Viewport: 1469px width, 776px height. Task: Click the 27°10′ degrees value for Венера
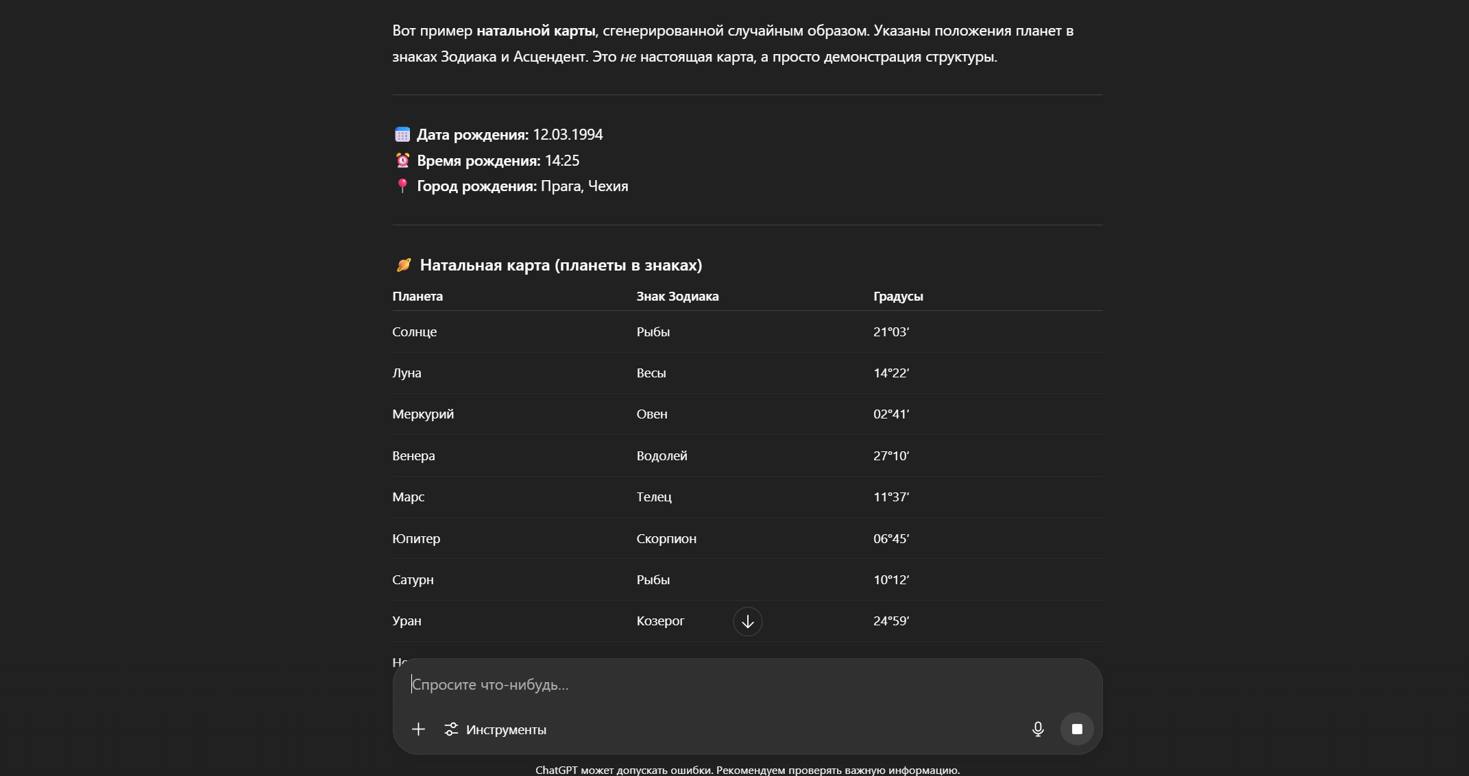tap(890, 456)
